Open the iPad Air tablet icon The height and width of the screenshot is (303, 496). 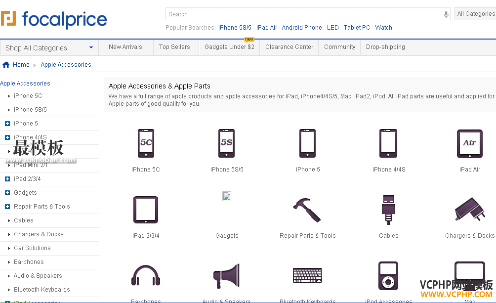point(470,144)
